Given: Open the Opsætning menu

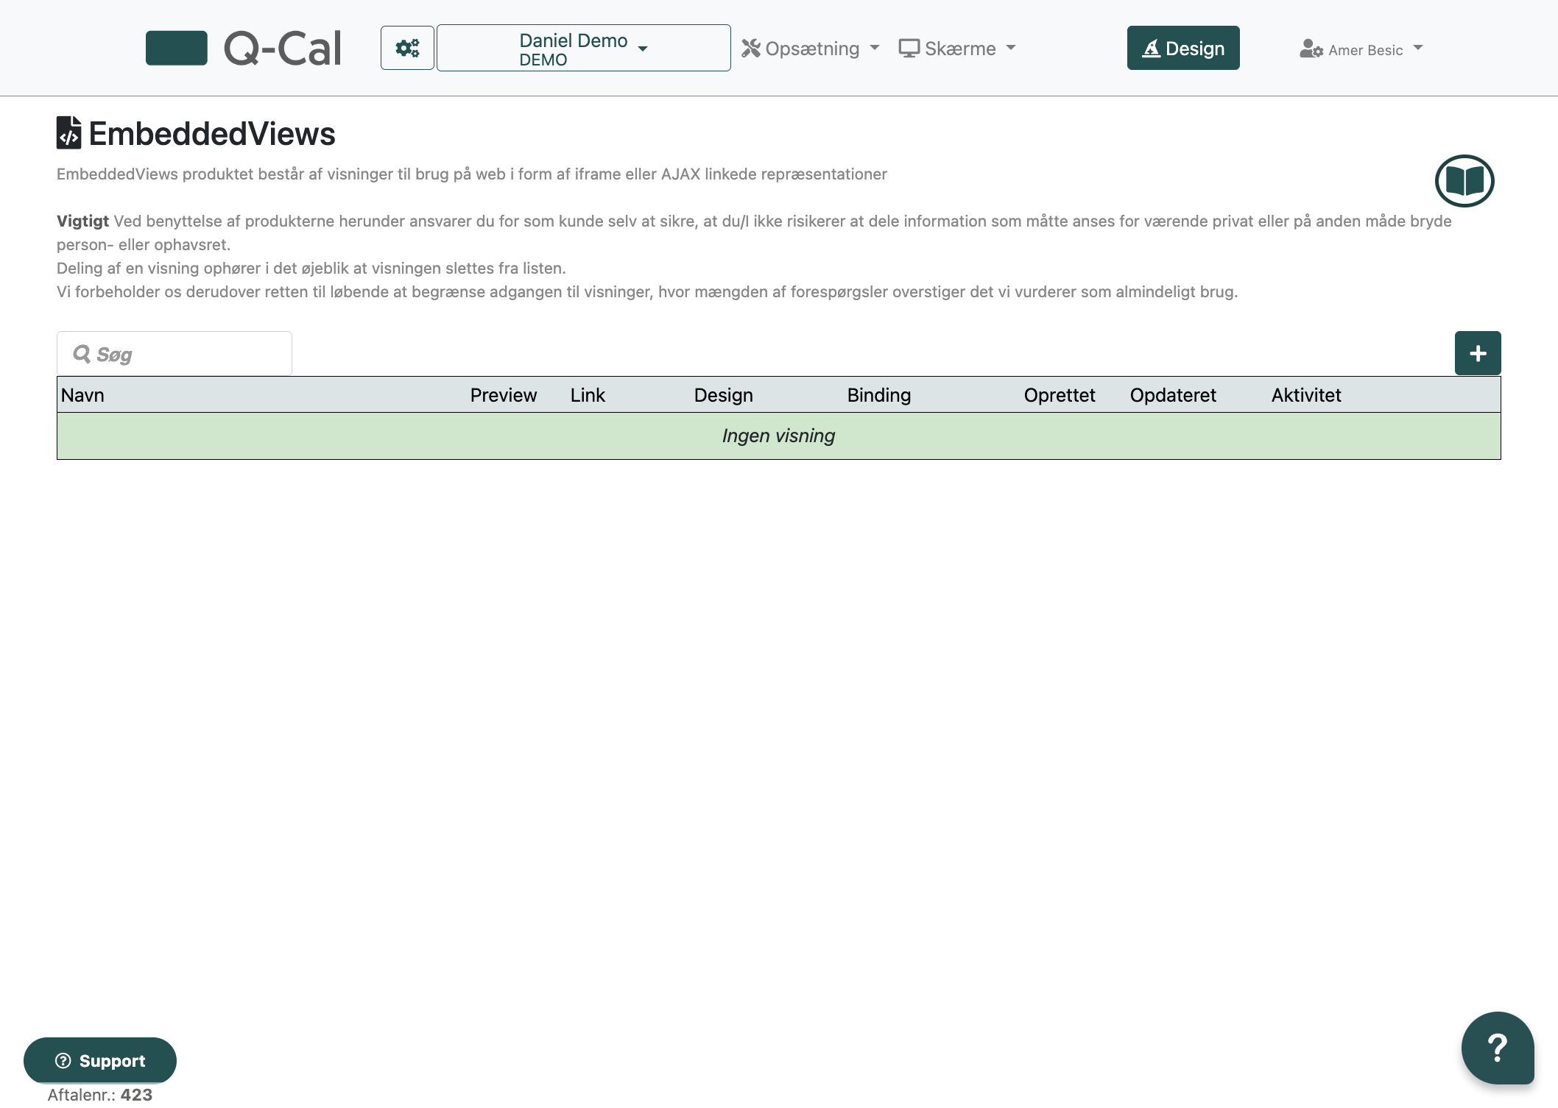Looking at the screenshot, I should pyautogui.click(x=811, y=49).
